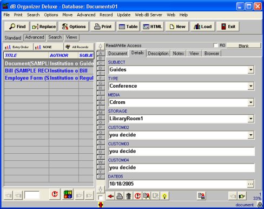Screen dimensions: 264x209
Task: Click in the CUSTOM04 text field
Action: point(182,168)
